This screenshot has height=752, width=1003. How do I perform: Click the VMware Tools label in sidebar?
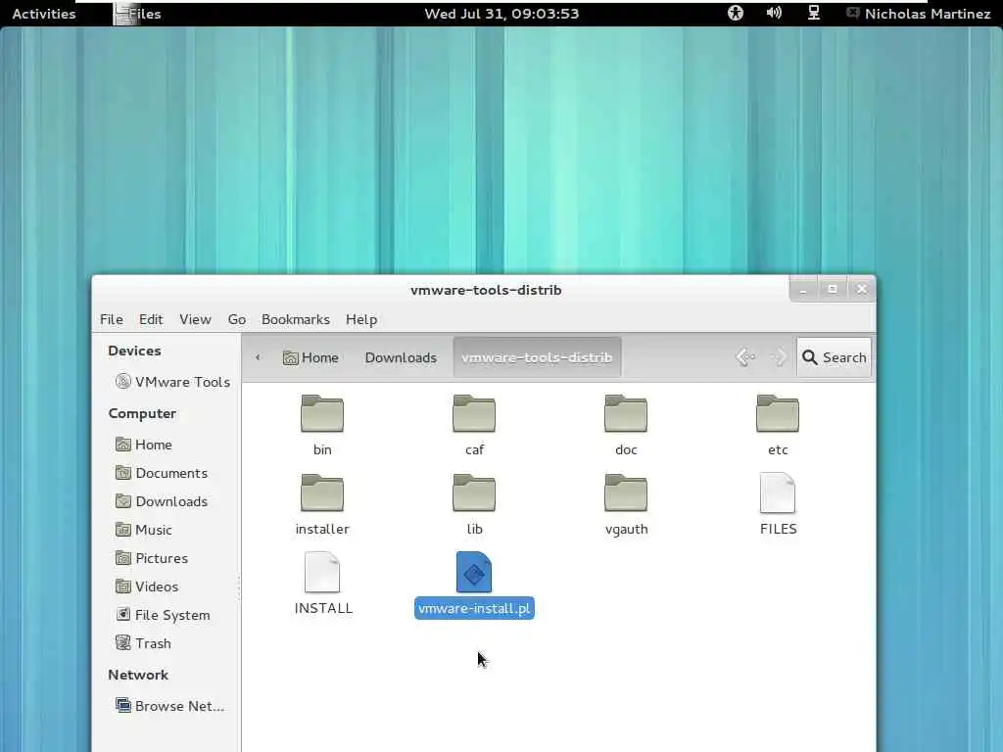click(x=182, y=382)
